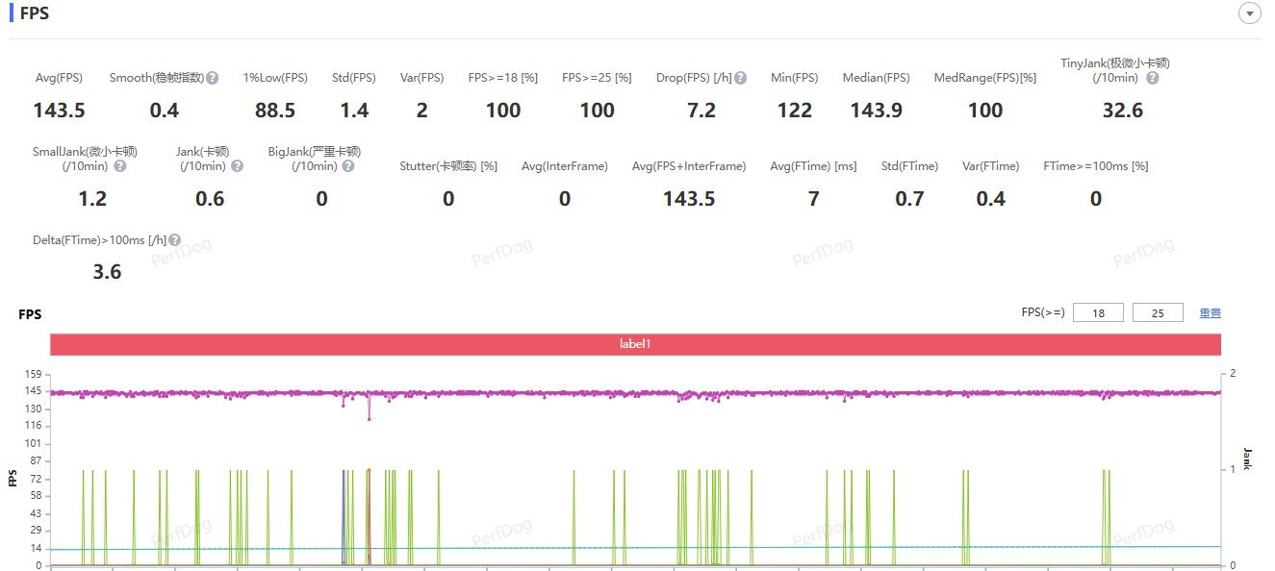
Task: Click the SmallJank(微小卡顿) help icon
Action: tap(120, 166)
